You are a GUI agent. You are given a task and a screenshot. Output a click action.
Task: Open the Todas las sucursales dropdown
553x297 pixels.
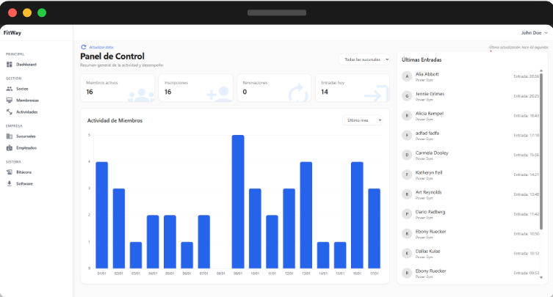(x=364, y=59)
